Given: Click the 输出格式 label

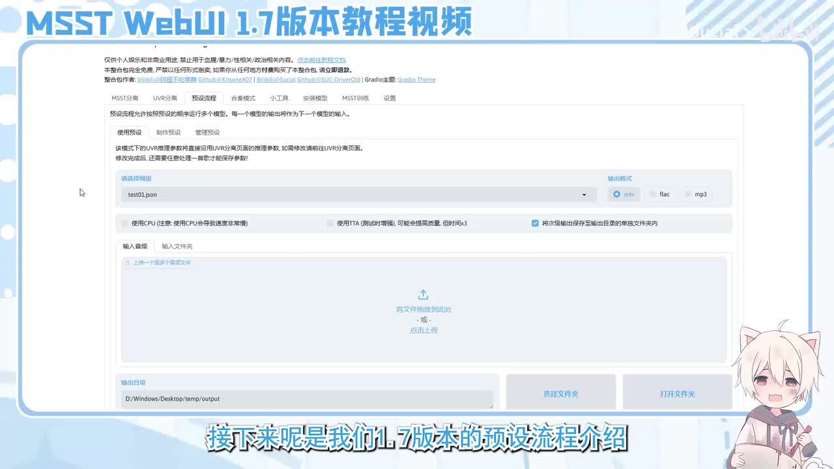Looking at the screenshot, I should click(x=620, y=178).
